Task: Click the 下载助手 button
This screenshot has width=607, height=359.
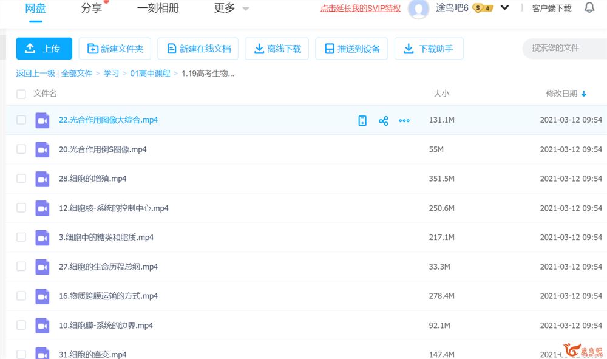Action: coord(429,49)
